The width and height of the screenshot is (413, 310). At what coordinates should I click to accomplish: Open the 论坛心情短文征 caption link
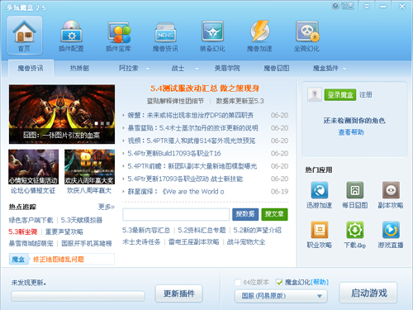coord(33,190)
